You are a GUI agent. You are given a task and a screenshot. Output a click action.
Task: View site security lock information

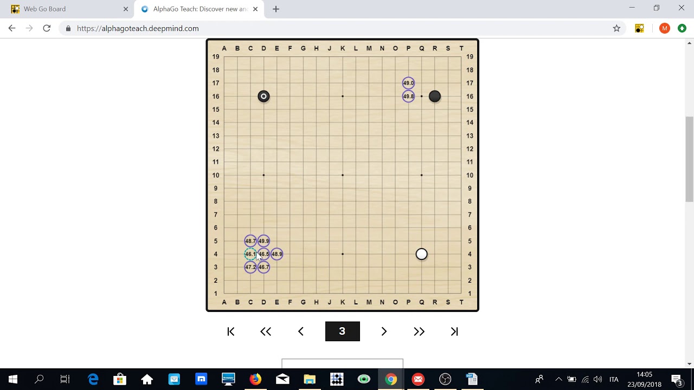[68, 28]
